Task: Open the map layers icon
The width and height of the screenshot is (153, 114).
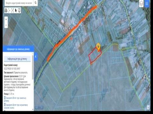Action: [x=142, y=3]
